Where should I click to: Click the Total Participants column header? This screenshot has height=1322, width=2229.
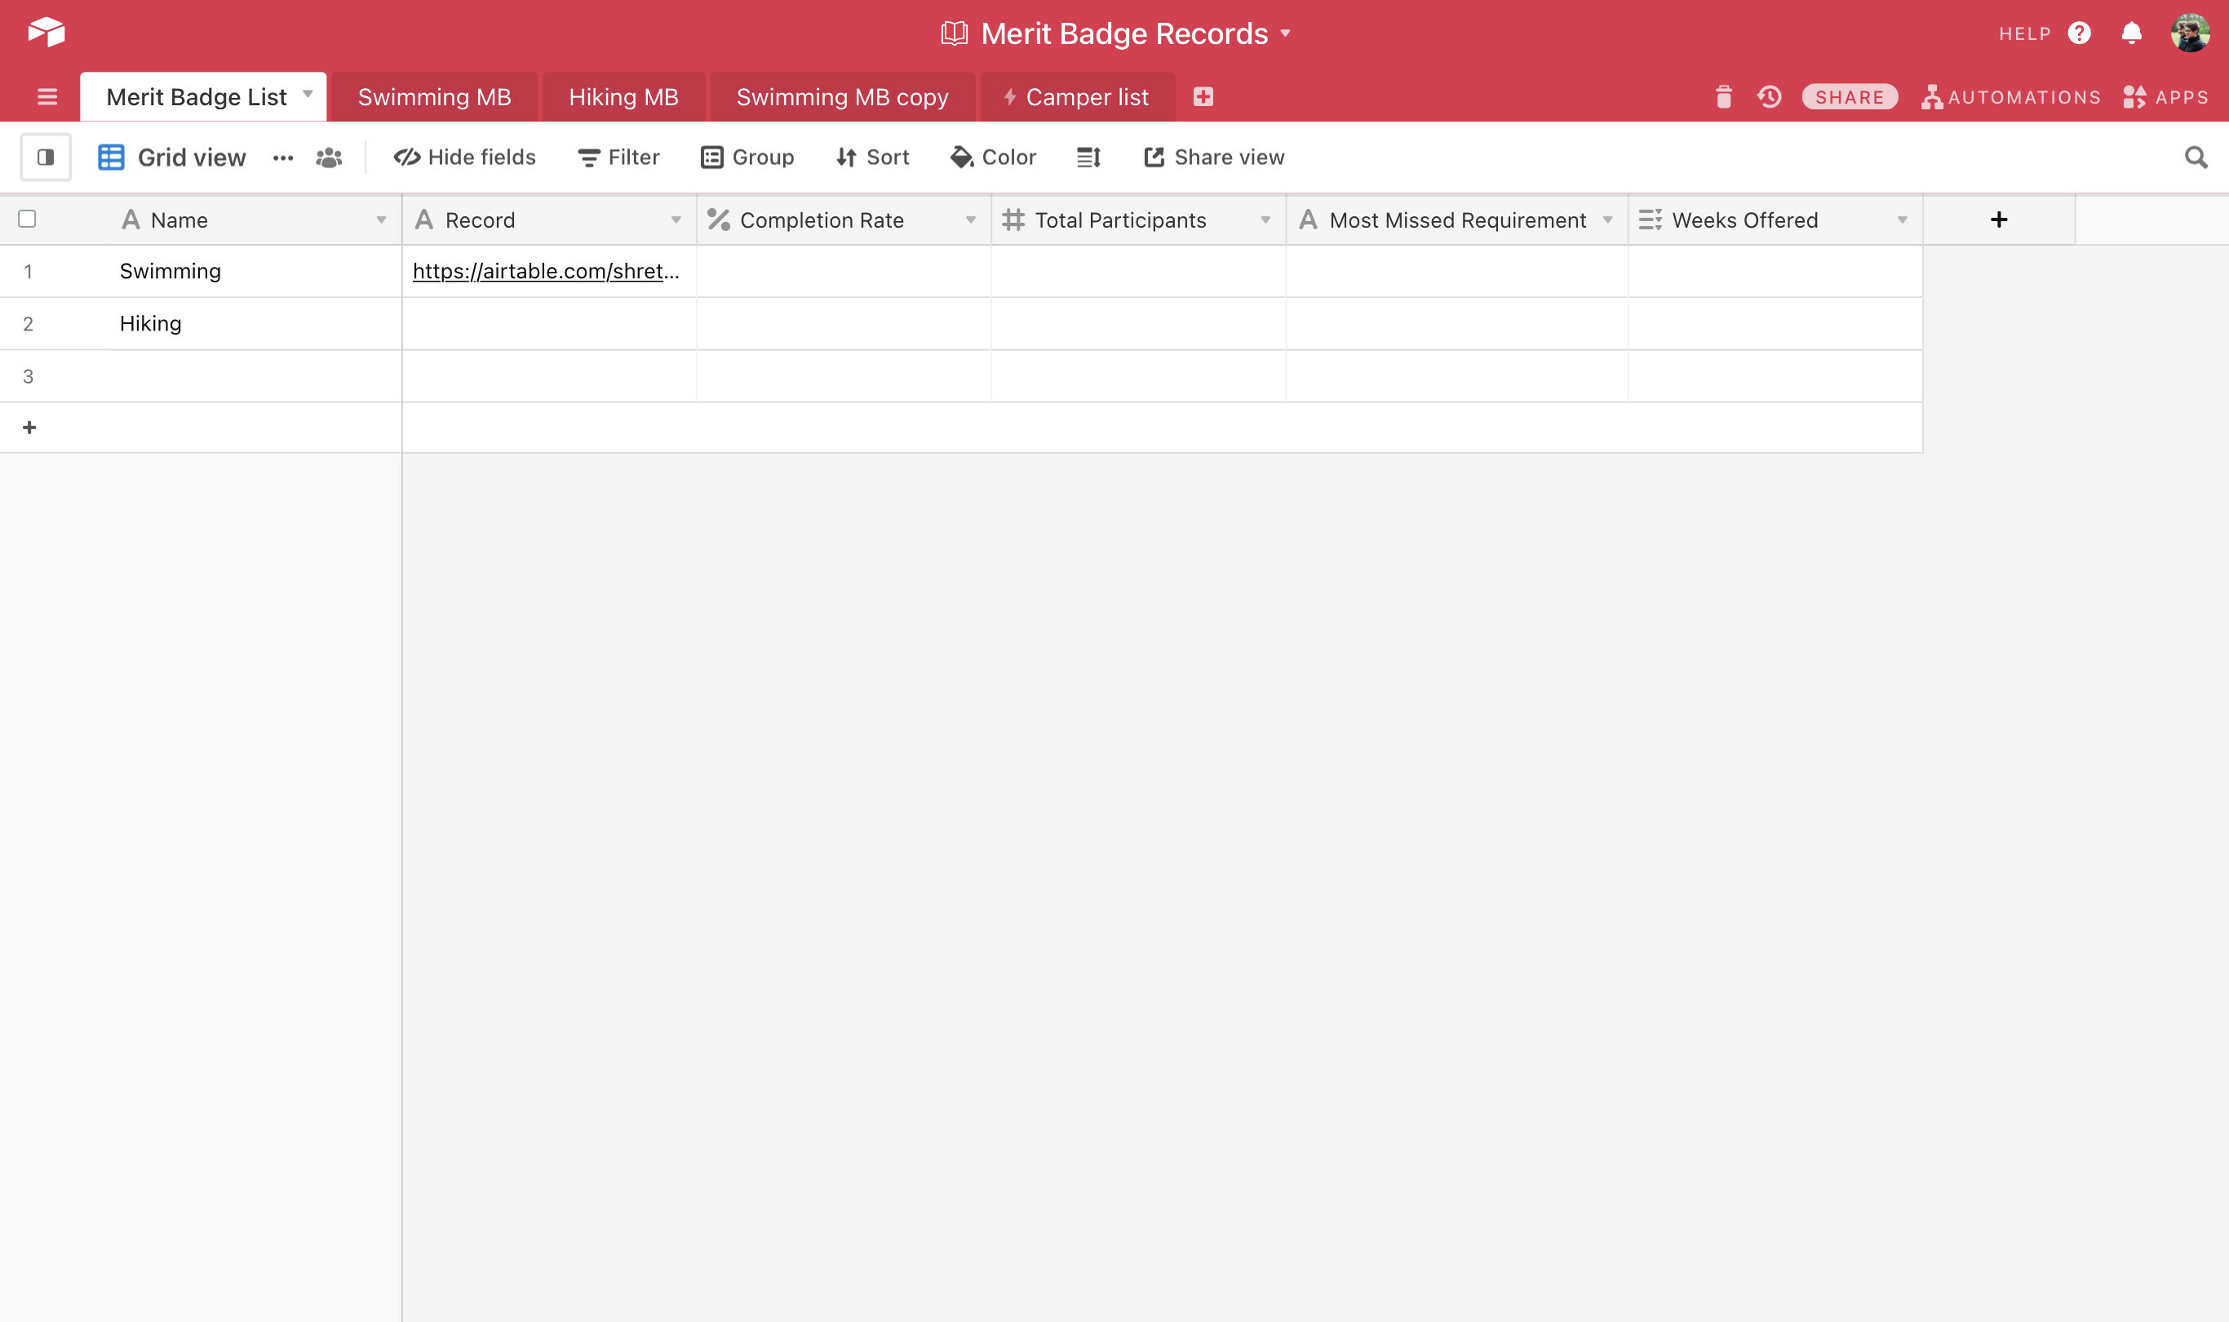tap(1139, 220)
